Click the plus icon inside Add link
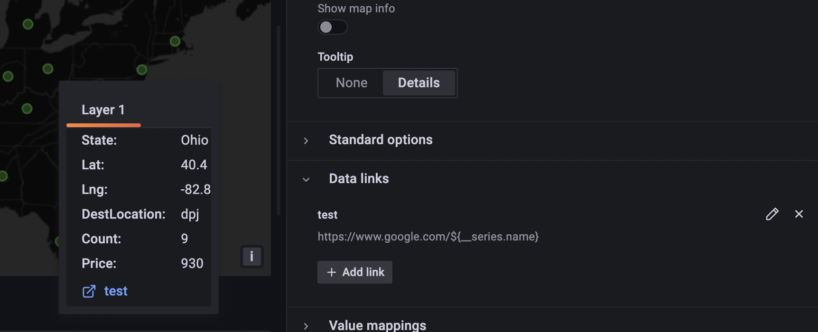 332,272
